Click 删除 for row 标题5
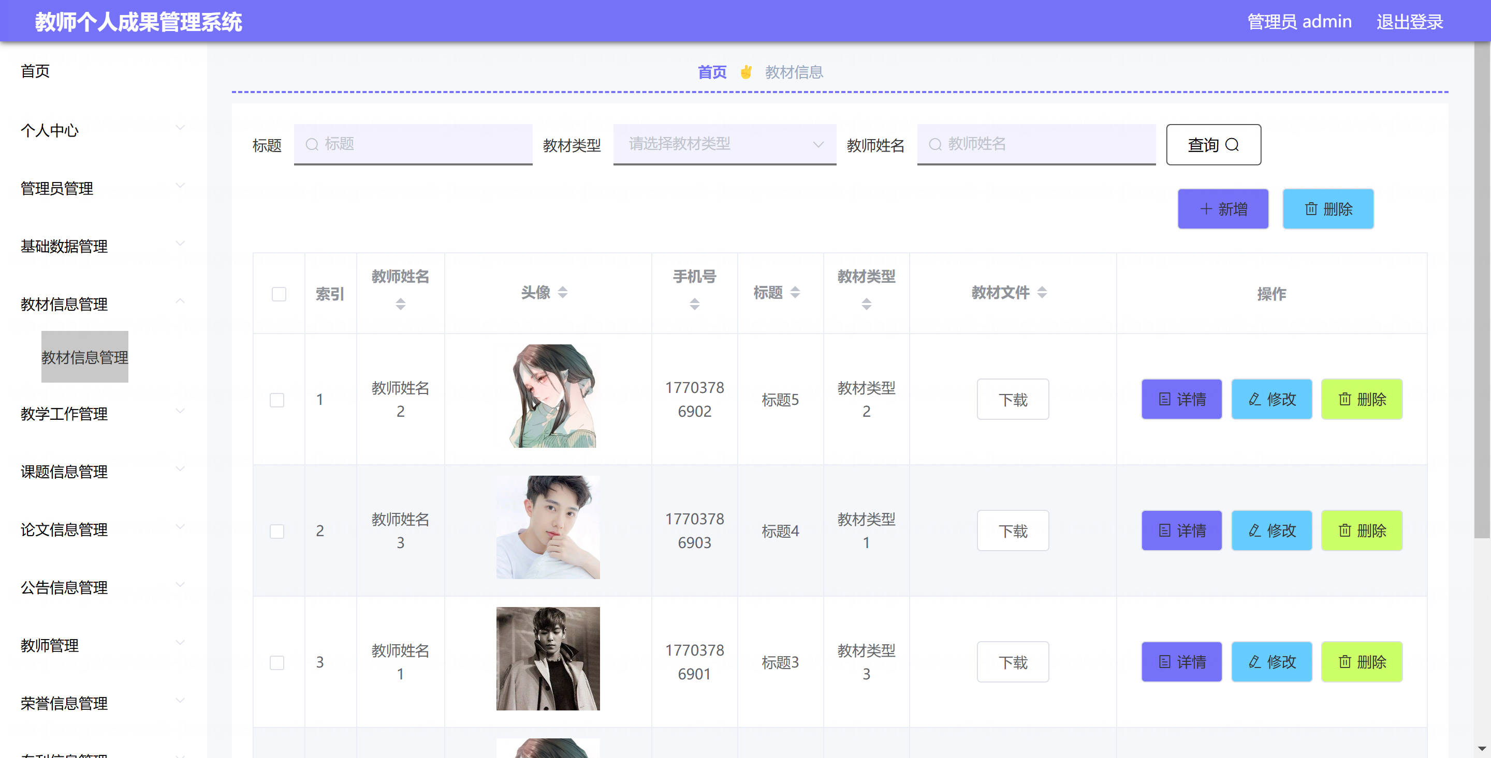The image size is (1491, 758). click(1362, 399)
